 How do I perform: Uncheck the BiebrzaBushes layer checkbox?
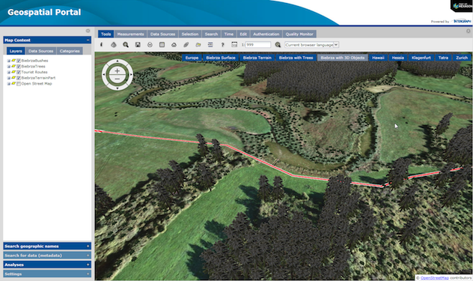pyautogui.click(x=19, y=61)
